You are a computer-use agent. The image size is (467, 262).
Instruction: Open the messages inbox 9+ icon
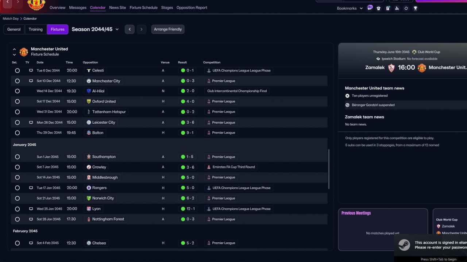(x=370, y=8)
